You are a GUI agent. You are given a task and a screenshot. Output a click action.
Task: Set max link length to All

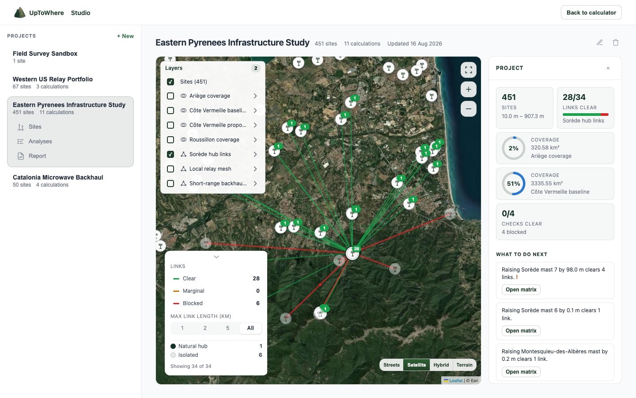tap(250, 328)
